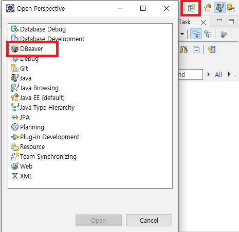This screenshot has width=239, height=232.
Task: Collapse all tasks in Task List
Action: click(196, 50)
